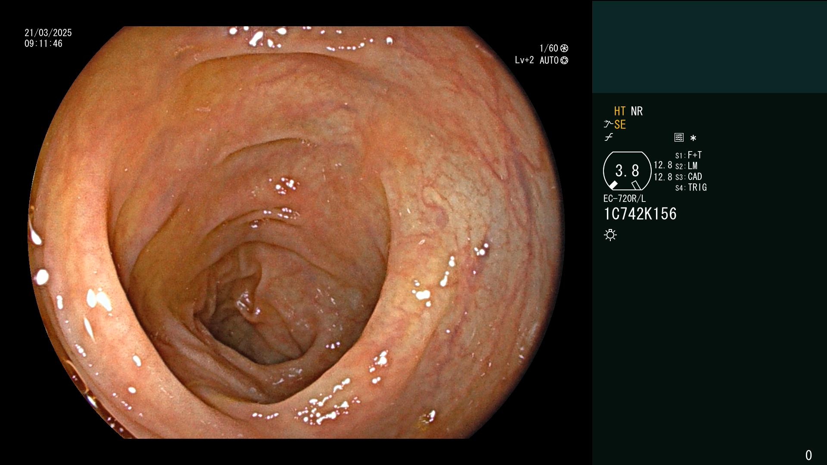Click the empty patient info panel
Image resolution: width=827 pixels, height=465 pixels.
click(709, 46)
